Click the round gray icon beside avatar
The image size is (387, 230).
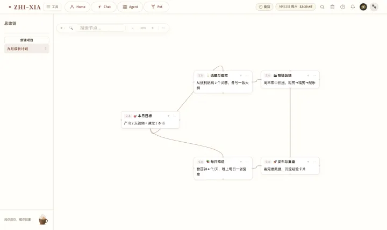point(374,6)
